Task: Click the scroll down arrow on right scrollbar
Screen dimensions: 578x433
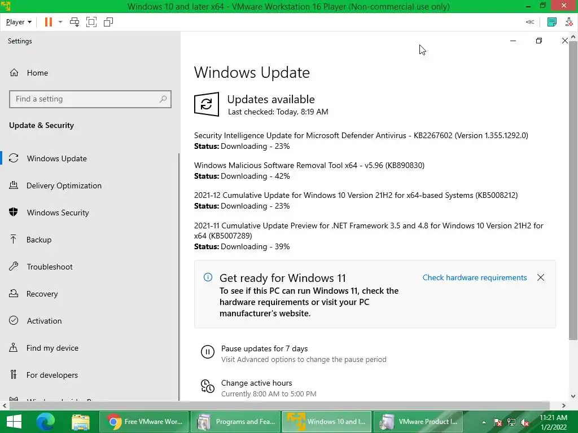Action: pos(573,396)
